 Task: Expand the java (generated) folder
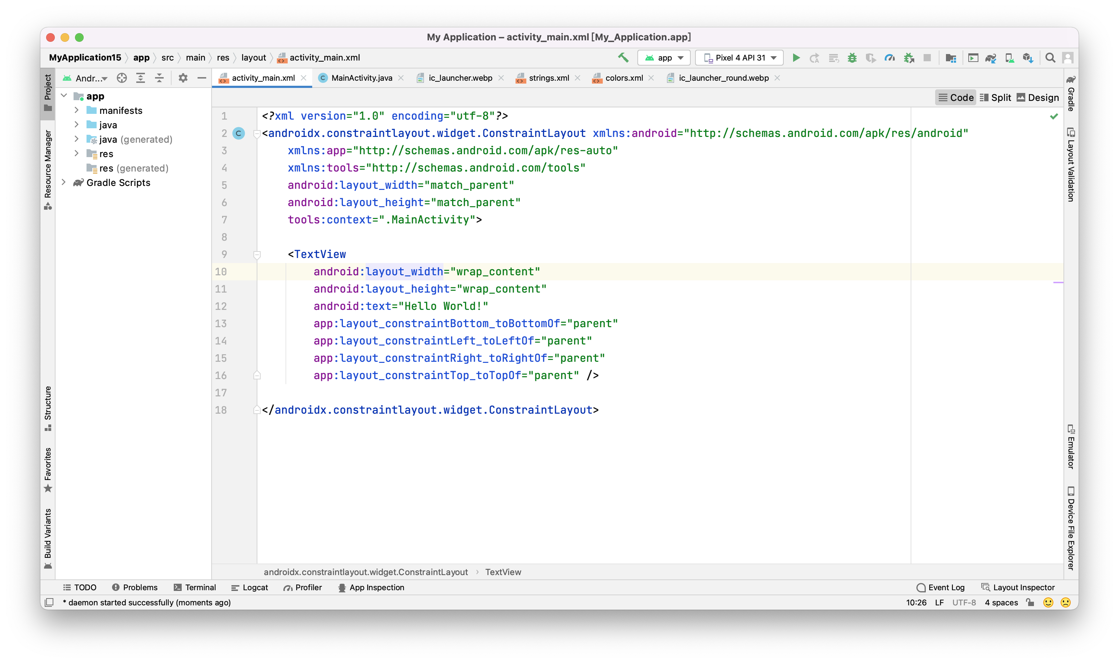tap(76, 139)
